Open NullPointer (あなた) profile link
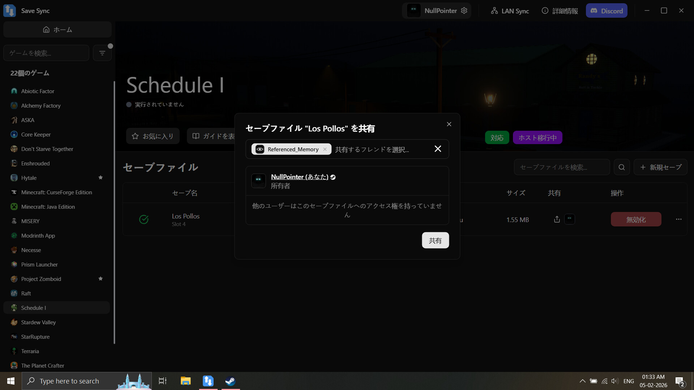Screen dimensions: 694x390 300,177
